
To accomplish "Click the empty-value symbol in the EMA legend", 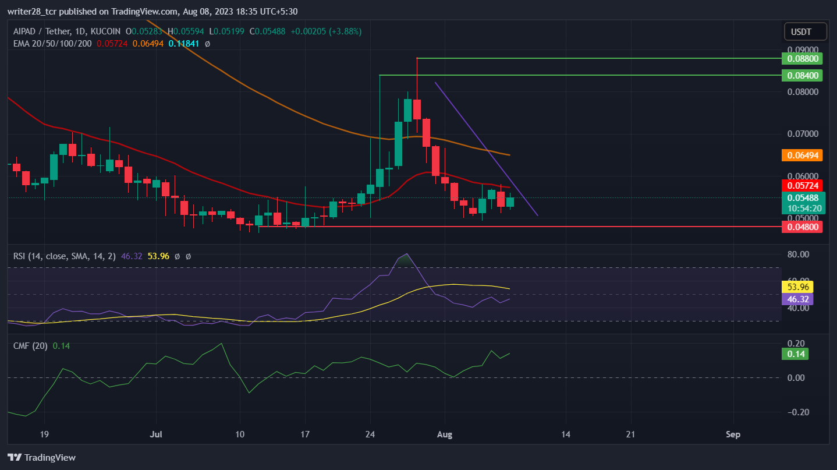I will pyautogui.click(x=207, y=43).
